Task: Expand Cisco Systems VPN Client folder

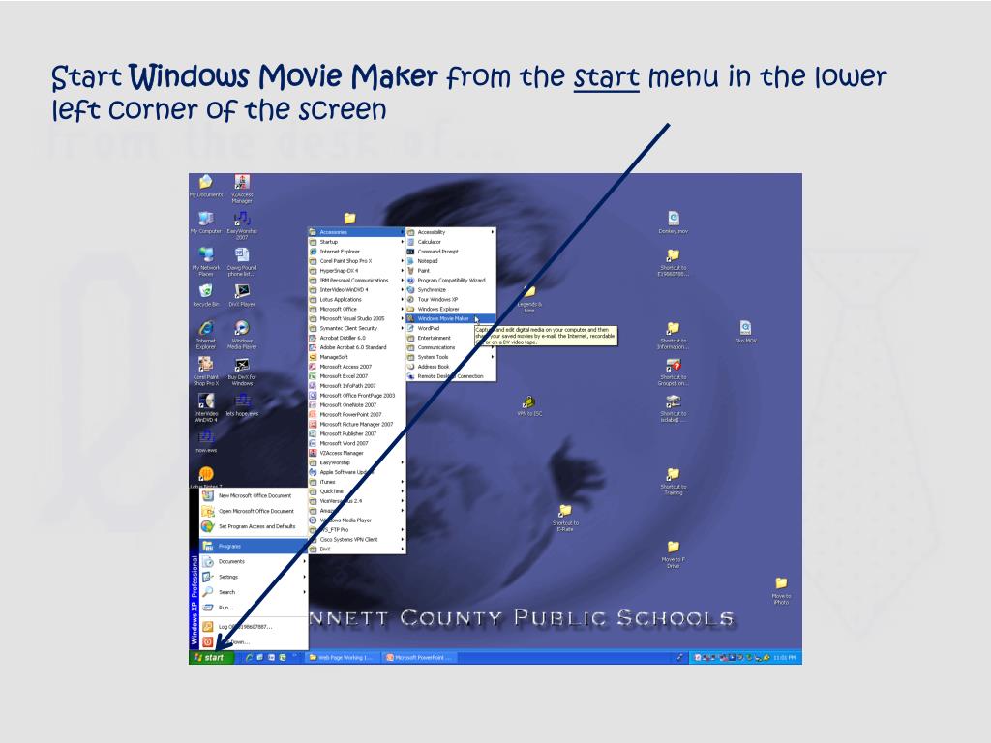Action: pos(356,539)
